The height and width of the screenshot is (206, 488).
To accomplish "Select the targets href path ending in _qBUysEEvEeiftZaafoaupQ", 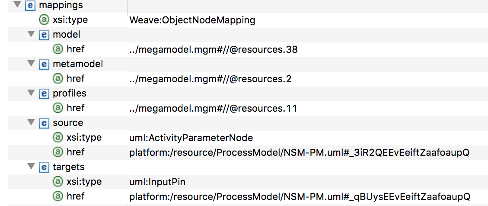I will click(299, 196).
